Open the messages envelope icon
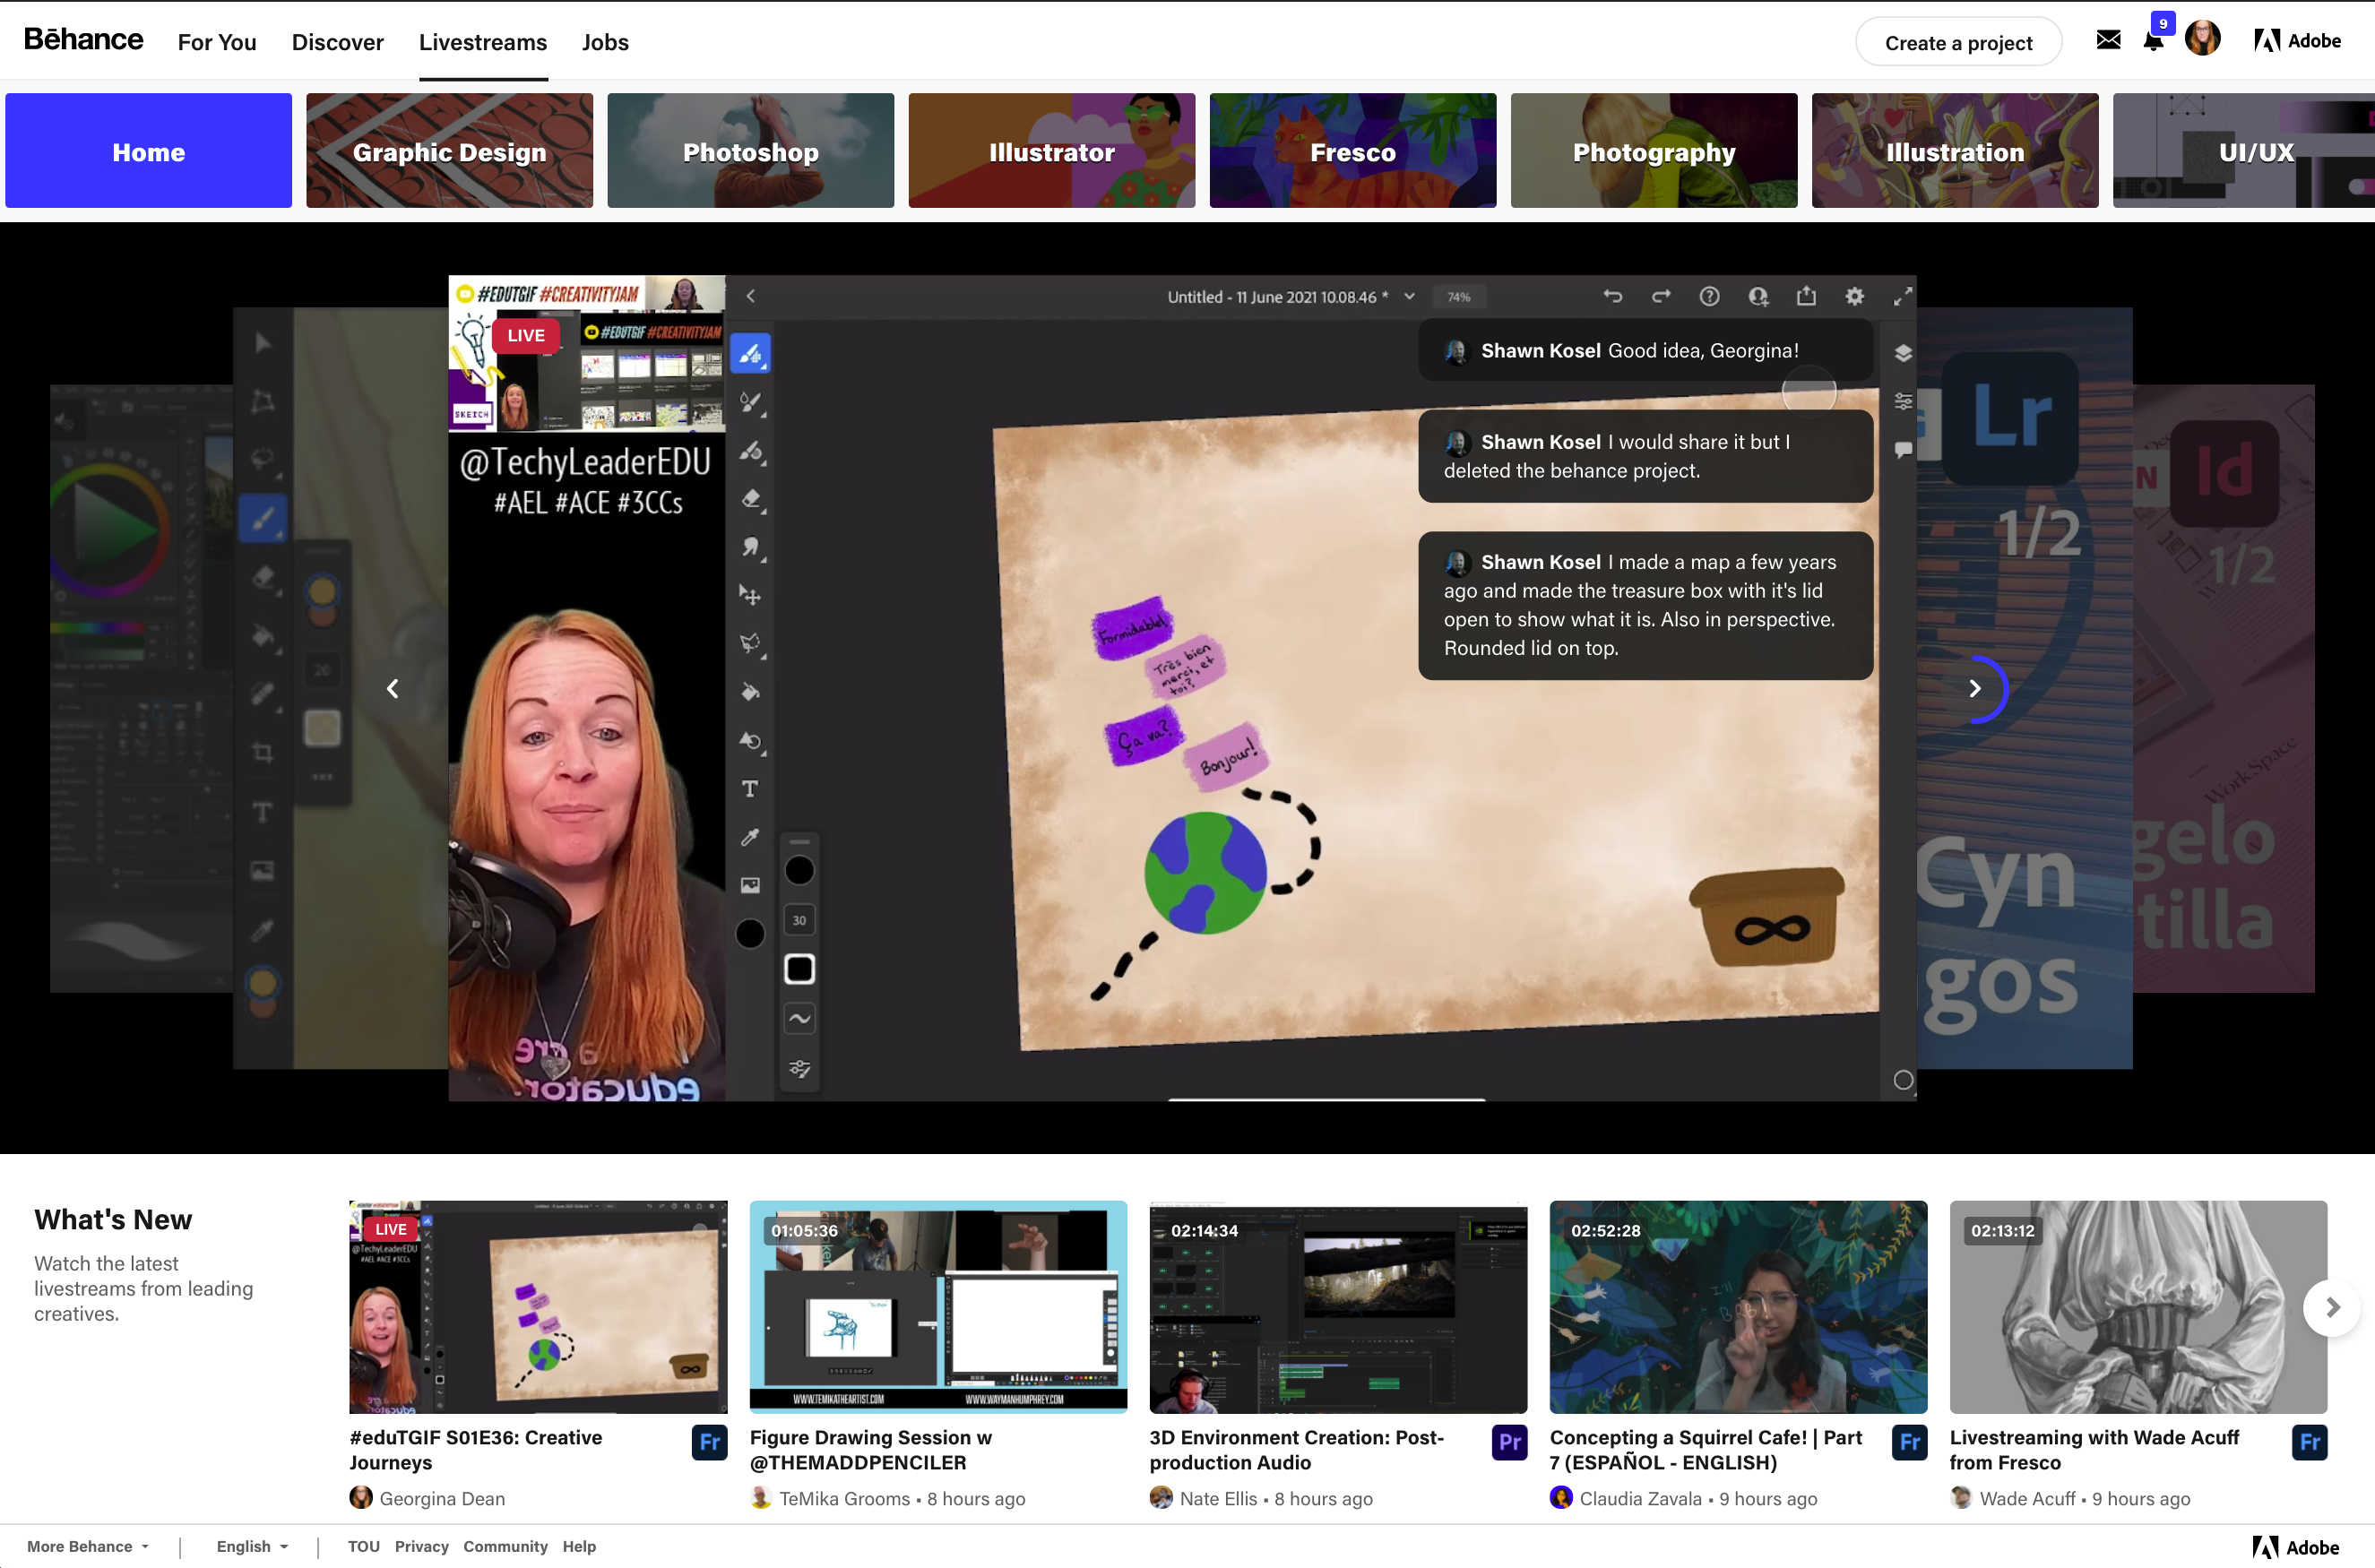Viewport: 2375px width, 1568px height. [2108, 40]
